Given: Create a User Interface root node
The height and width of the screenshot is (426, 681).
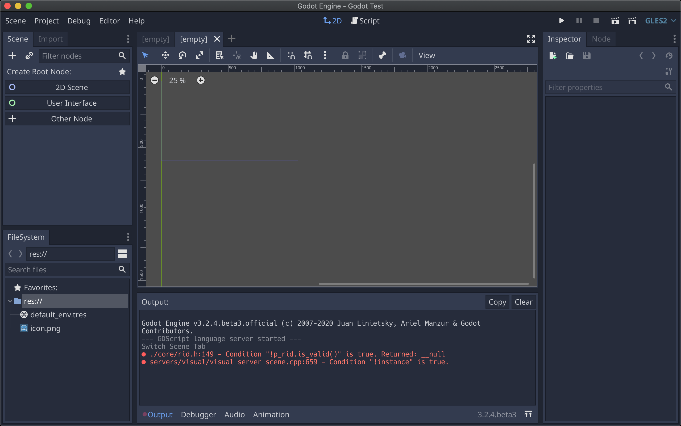Looking at the screenshot, I should pyautogui.click(x=67, y=103).
